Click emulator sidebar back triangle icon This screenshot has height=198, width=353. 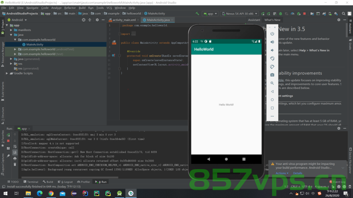[x=272, y=91]
